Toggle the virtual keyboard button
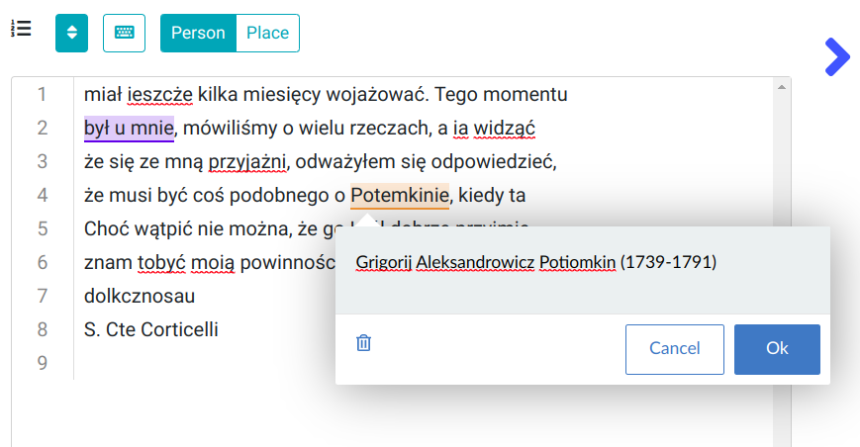 [124, 33]
